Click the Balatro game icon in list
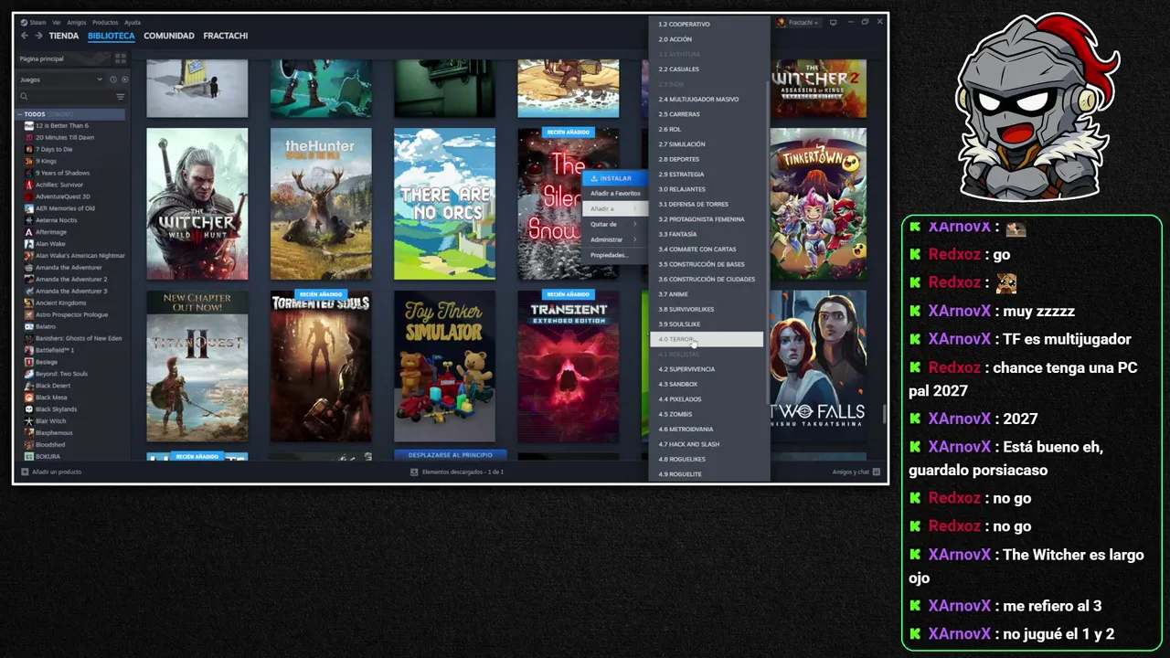The height and width of the screenshot is (658, 1170). coord(29,326)
